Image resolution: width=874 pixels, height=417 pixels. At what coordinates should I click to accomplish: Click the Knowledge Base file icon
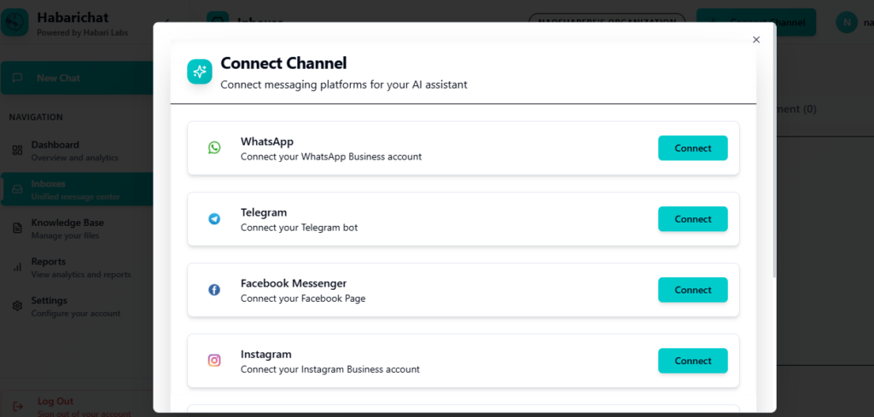(17, 228)
